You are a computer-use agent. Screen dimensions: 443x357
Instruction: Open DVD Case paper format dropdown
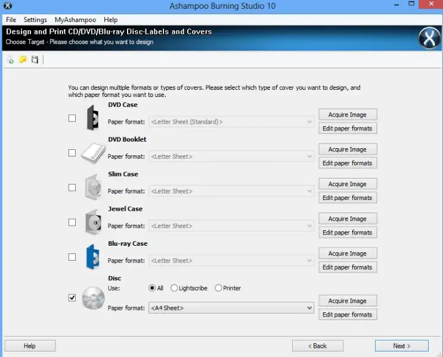coord(231,122)
